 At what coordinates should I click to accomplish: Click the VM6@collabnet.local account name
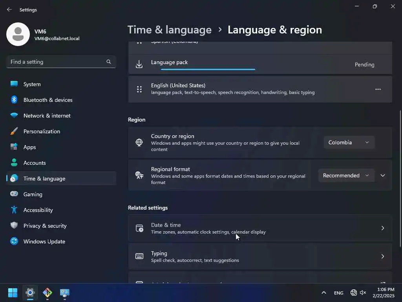(x=57, y=39)
